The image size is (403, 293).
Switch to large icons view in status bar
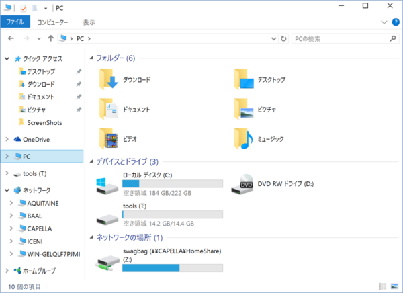[394, 286]
